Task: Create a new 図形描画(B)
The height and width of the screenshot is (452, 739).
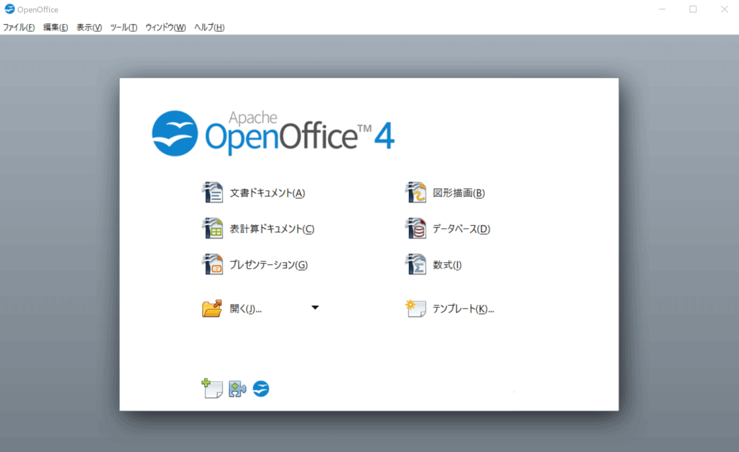Action: (x=459, y=193)
